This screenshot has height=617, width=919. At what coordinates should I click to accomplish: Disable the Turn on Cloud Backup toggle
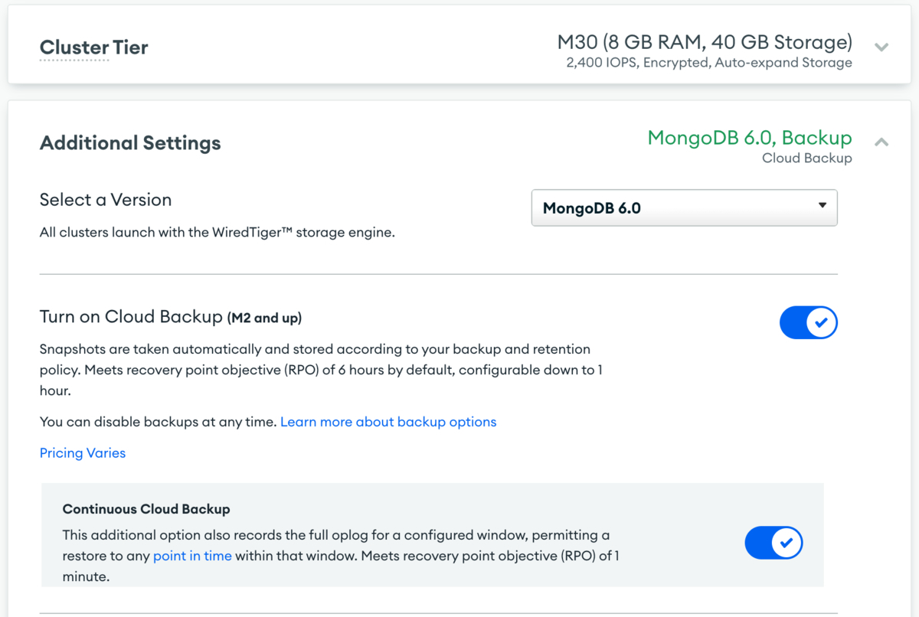point(809,322)
